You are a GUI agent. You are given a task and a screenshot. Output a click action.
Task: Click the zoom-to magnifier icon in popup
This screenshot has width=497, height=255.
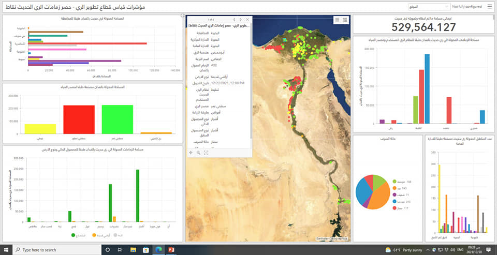198,153
